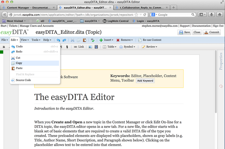Open the LogMeIn Central bookmark
The height and width of the screenshot is (149, 225).
(116, 21)
